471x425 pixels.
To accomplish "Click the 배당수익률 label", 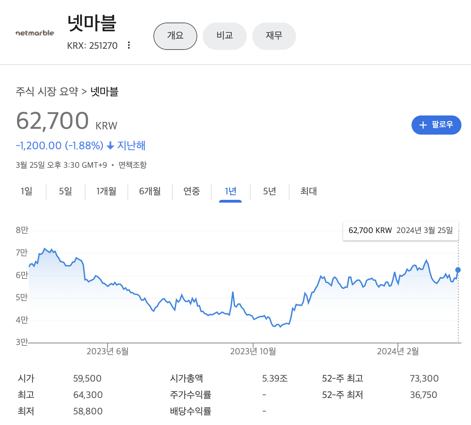I will [x=191, y=411].
